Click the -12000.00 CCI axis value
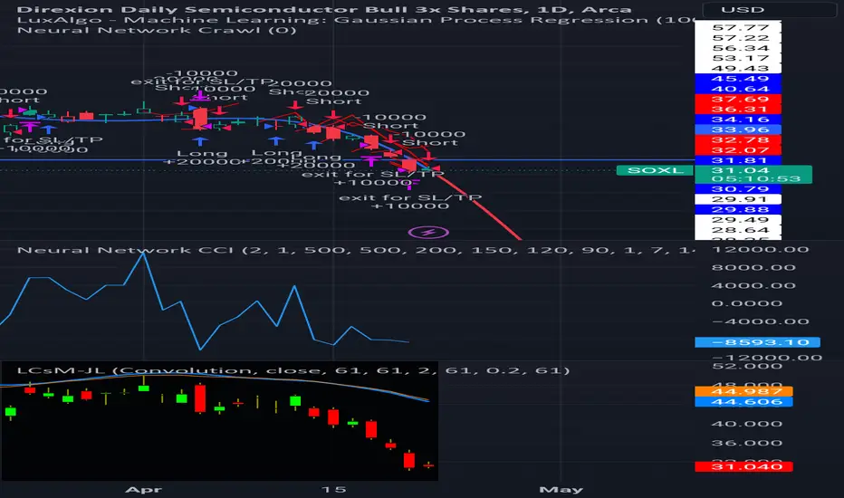Screen dimensions: 844x498 pyautogui.click(x=766, y=358)
